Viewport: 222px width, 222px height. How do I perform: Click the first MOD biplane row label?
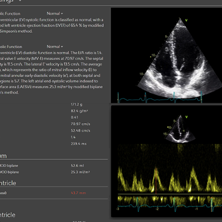(9, 165)
